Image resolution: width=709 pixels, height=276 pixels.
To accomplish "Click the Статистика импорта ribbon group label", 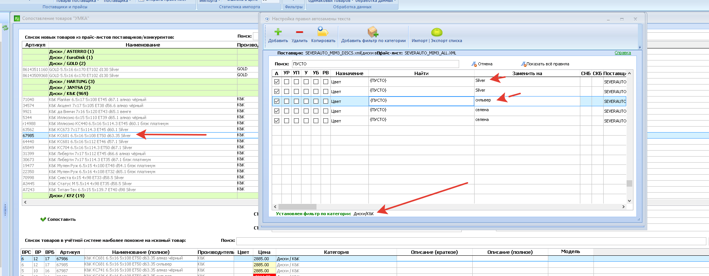I will tap(239, 7).
